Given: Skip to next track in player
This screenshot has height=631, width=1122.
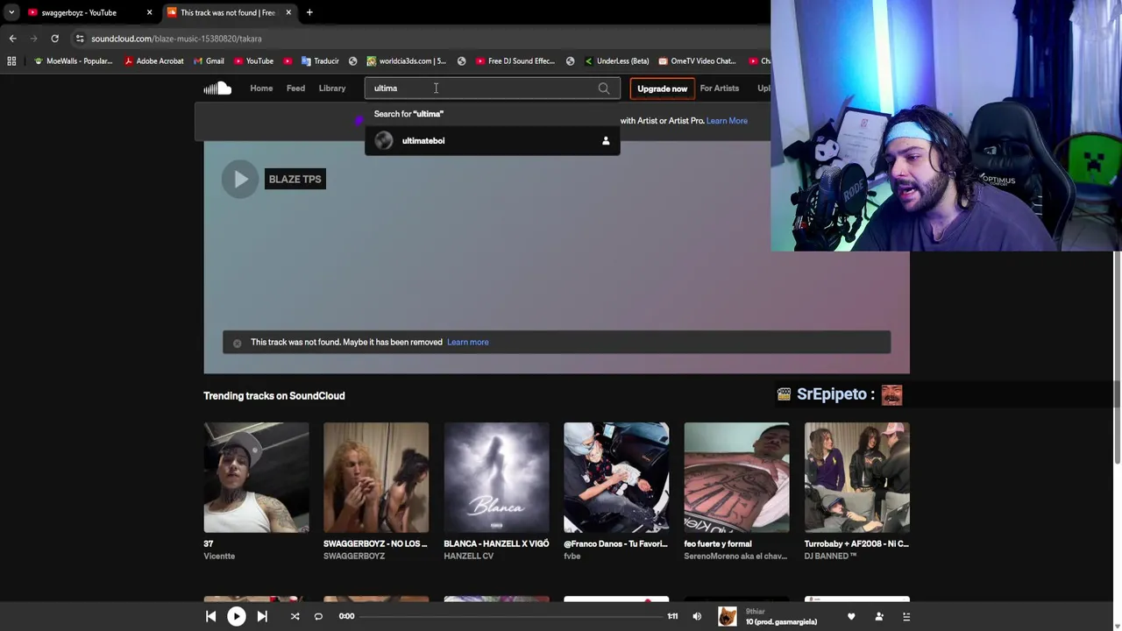Looking at the screenshot, I should 262,616.
